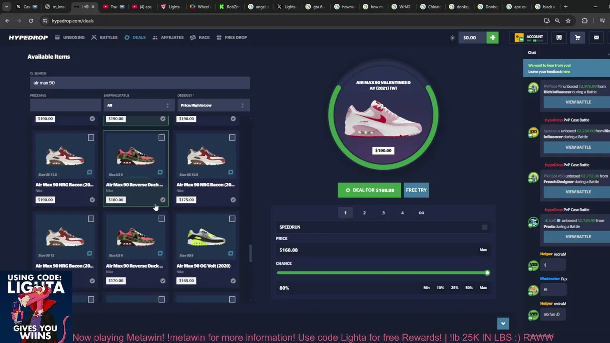Screen dimensions: 610x343
Task: Click the blue shipping icon on OG Volt card
Action: (231, 253)
